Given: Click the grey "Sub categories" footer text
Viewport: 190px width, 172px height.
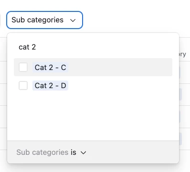Looking at the screenshot, I should pos(42,152).
